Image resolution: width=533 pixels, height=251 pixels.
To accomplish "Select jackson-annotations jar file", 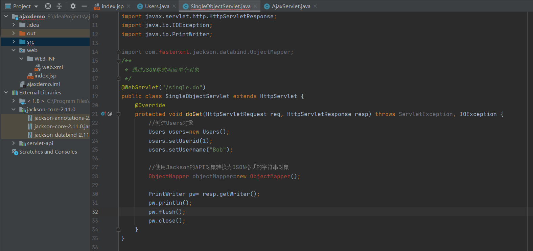I will click(62, 118).
